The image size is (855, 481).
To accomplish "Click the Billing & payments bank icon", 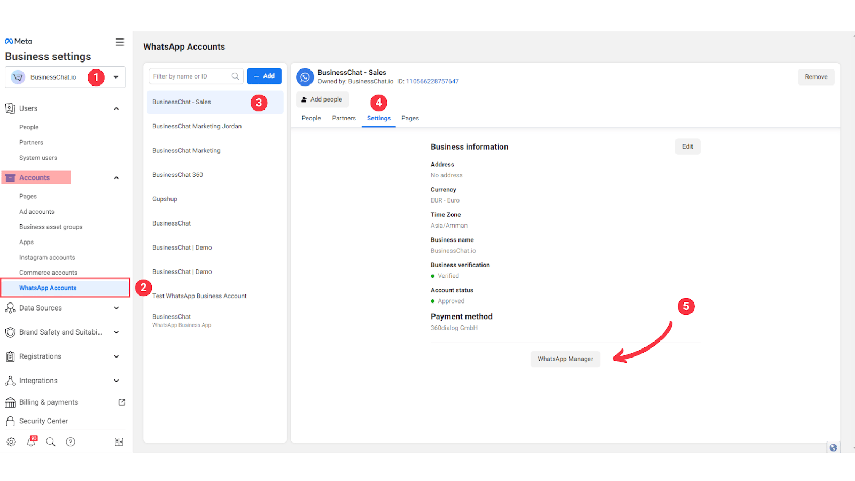I will 10,402.
